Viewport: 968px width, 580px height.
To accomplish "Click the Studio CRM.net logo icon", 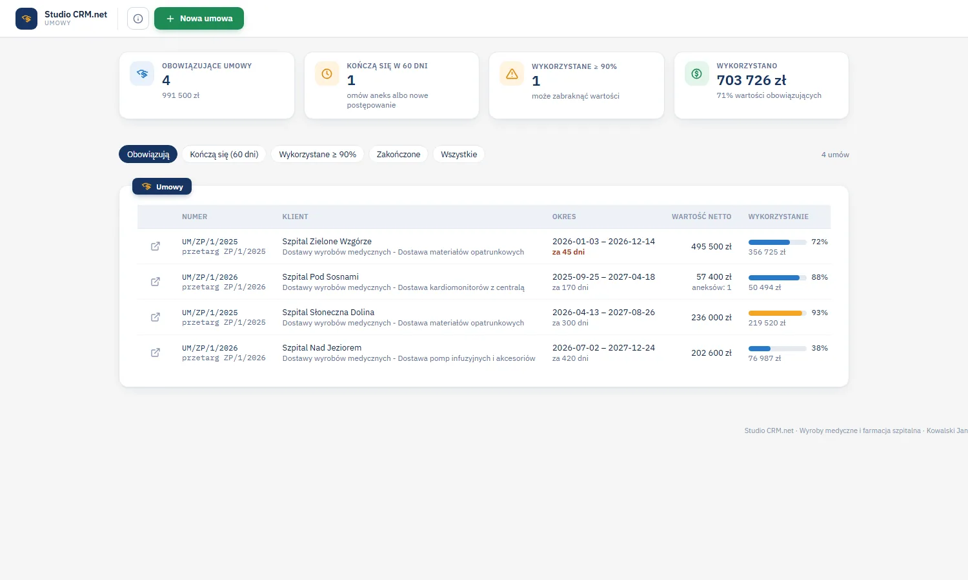I will [26, 19].
